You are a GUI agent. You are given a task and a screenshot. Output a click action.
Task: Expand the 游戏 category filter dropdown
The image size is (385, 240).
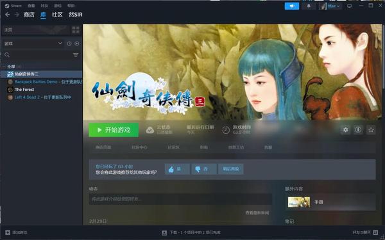pyautogui.click(x=33, y=44)
